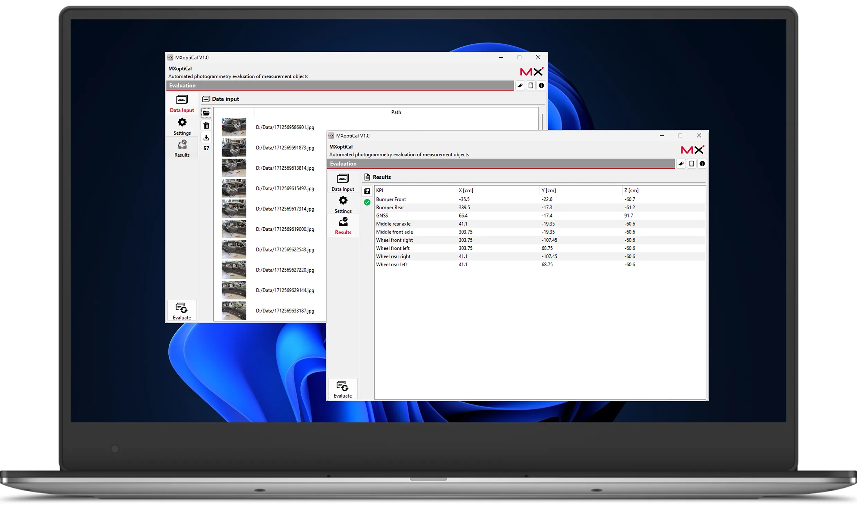Click path D:/Data/1712569617314.jpg

[285, 209]
